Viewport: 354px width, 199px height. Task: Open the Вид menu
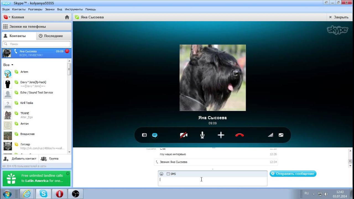click(x=59, y=9)
